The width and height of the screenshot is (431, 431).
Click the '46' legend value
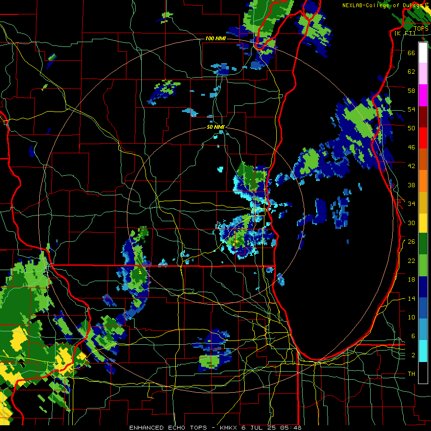click(411, 147)
